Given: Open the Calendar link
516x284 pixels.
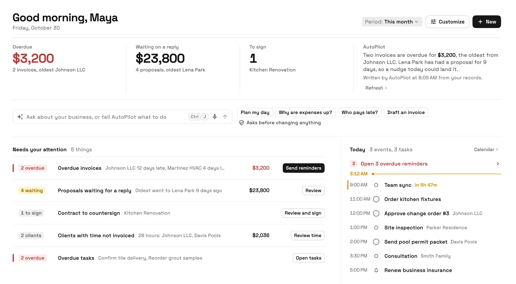Looking at the screenshot, I should (486, 150).
